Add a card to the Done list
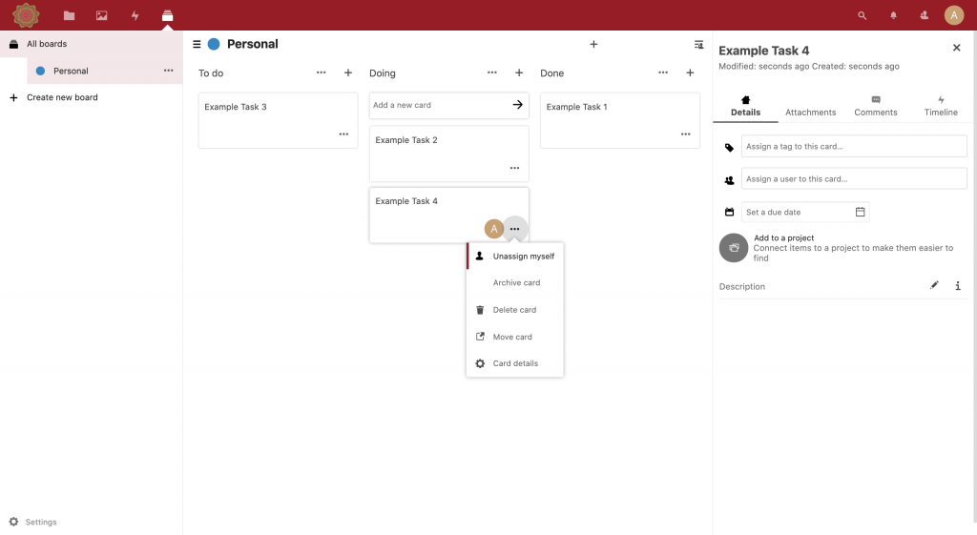 click(x=690, y=72)
